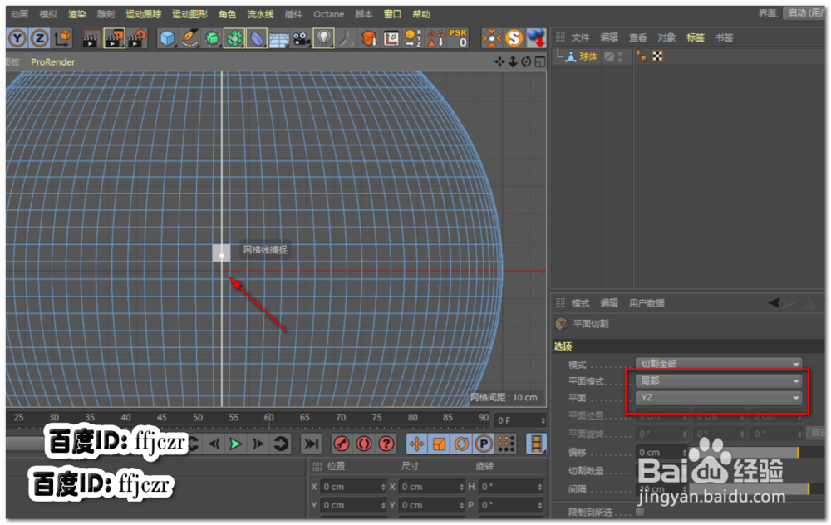Click the orange arrows center icon

coord(491,38)
